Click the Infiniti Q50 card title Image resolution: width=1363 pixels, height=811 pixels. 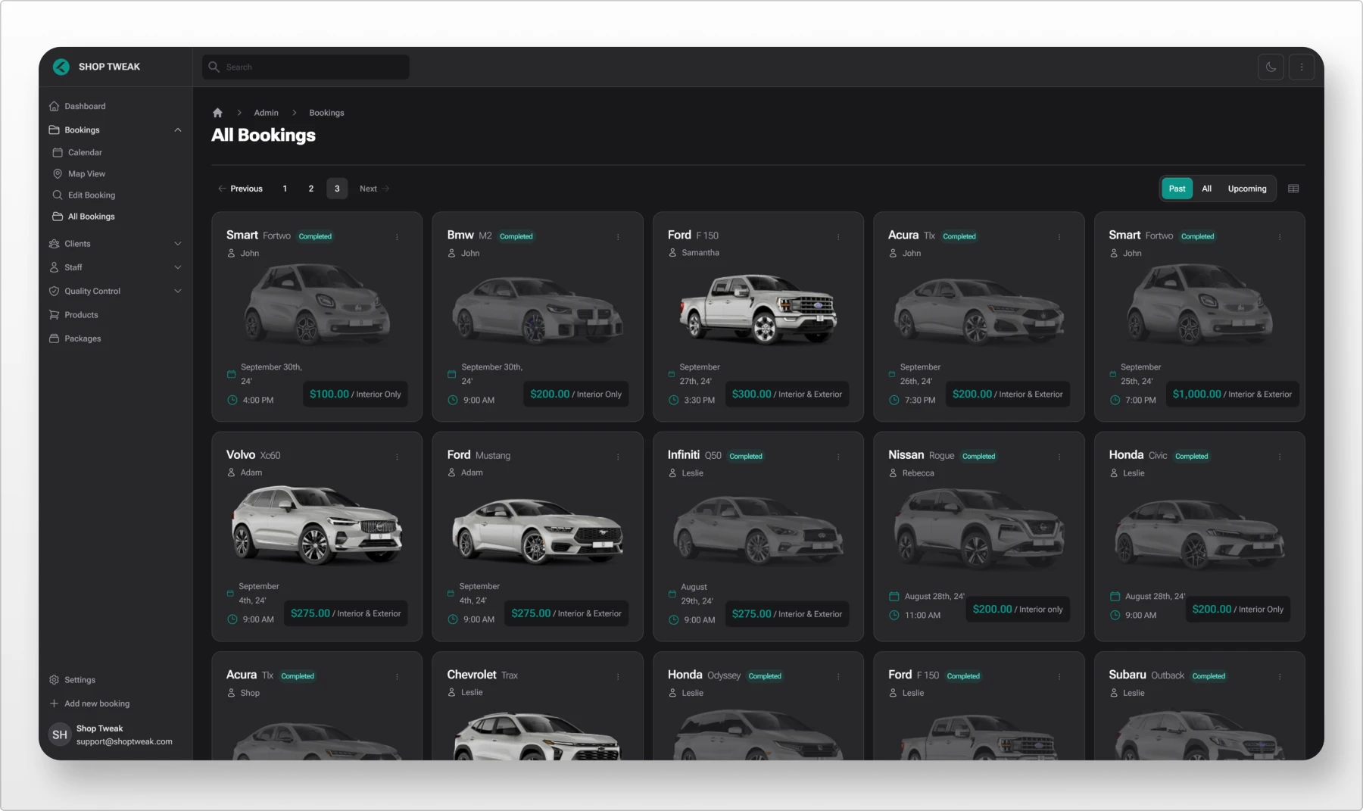coord(694,455)
